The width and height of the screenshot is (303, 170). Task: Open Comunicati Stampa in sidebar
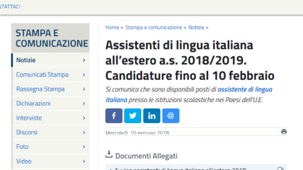click(51, 75)
